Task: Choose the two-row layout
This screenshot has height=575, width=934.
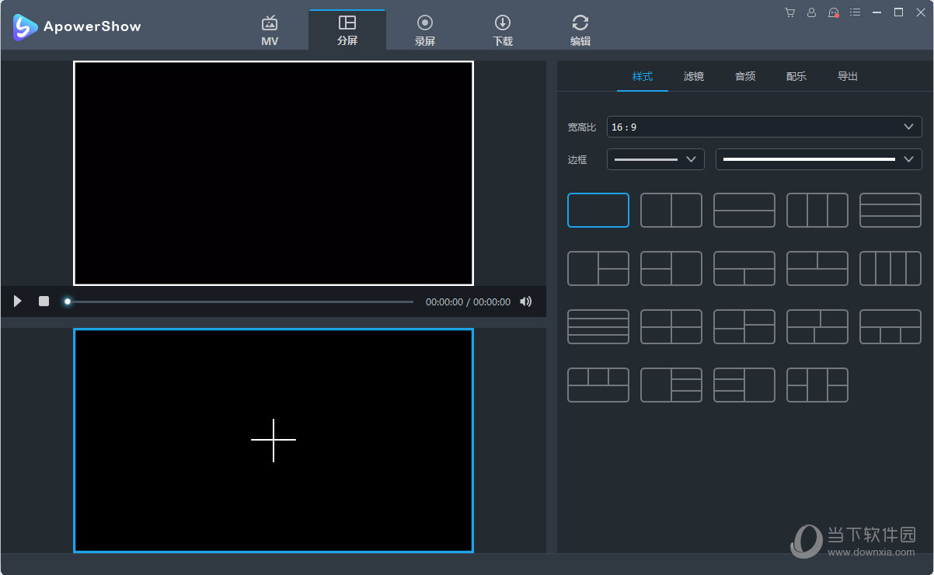Action: pyautogui.click(x=744, y=210)
